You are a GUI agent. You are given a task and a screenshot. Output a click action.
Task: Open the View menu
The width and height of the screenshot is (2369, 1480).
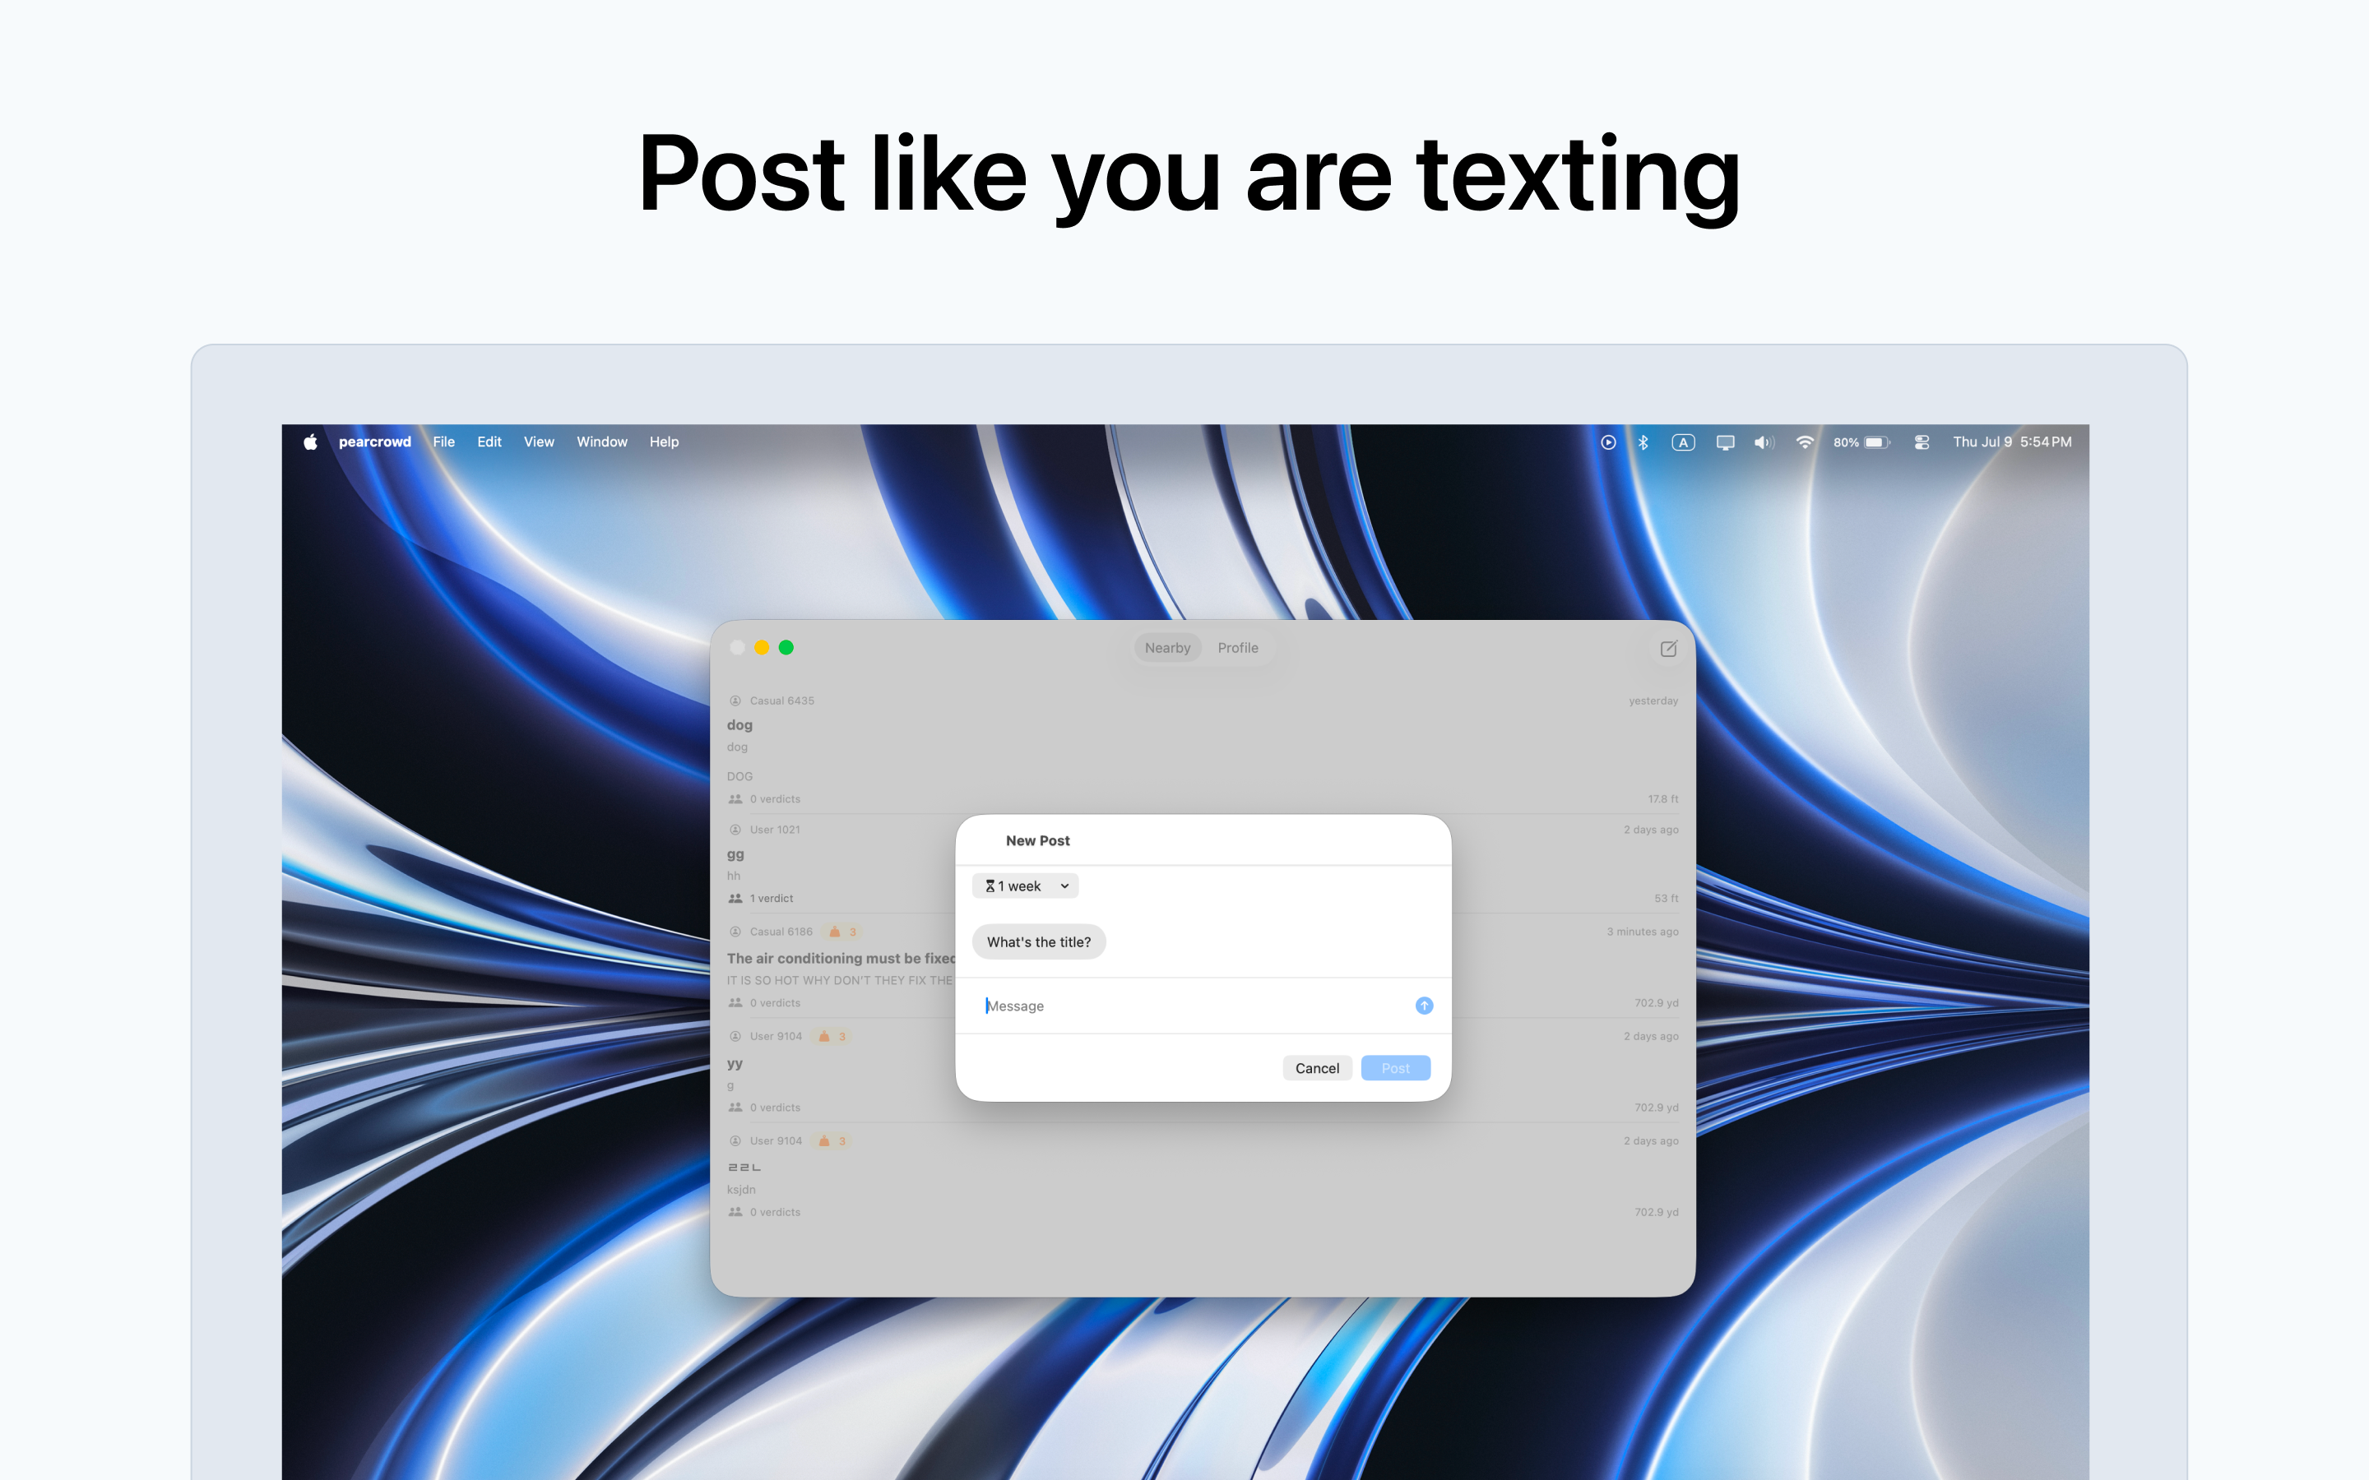click(539, 442)
